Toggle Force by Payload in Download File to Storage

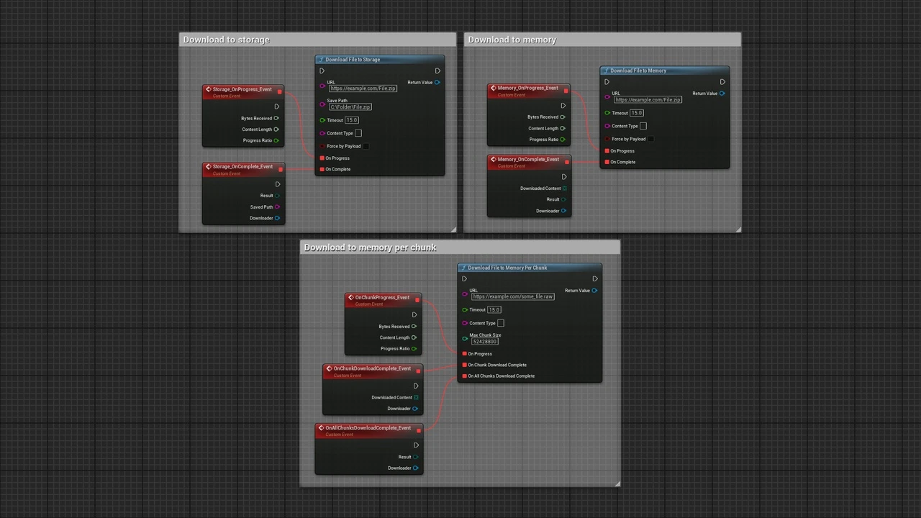click(366, 147)
